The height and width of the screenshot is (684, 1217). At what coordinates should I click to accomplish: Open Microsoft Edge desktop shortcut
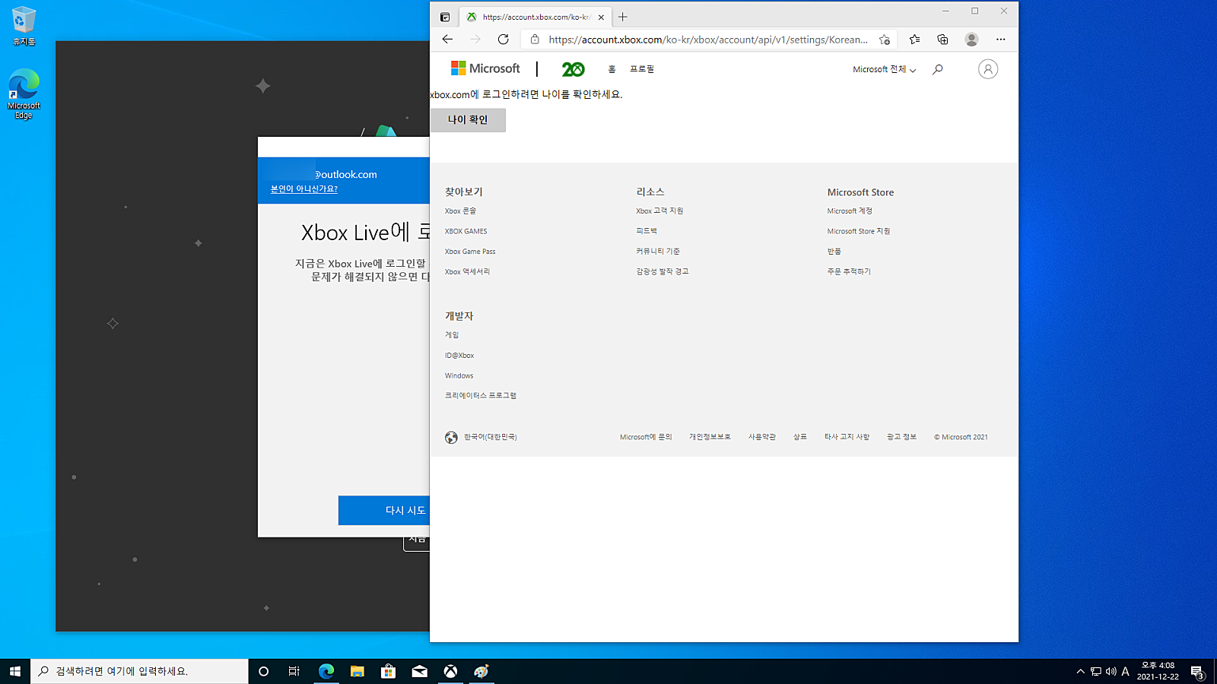pyautogui.click(x=24, y=93)
